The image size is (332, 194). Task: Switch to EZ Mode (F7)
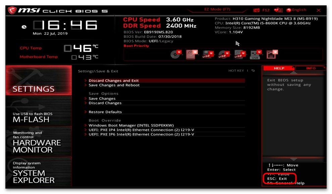[x=217, y=9]
